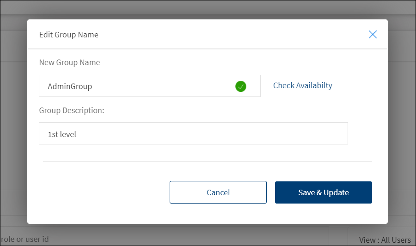Place cursor on the 1st level text
416x246 pixels.
click(x=62, y=135)
